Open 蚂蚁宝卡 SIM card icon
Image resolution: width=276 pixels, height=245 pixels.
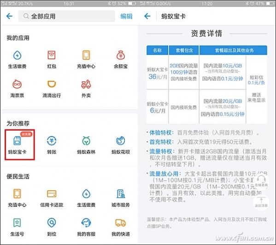click(17, 145)
